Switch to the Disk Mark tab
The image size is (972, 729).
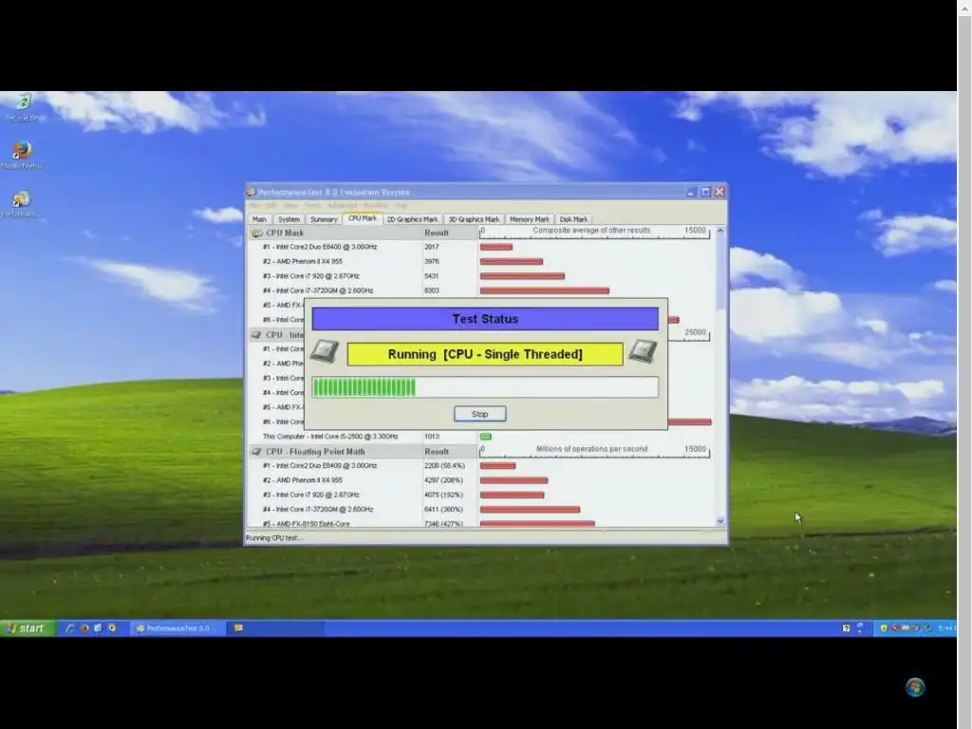point(573,219)
